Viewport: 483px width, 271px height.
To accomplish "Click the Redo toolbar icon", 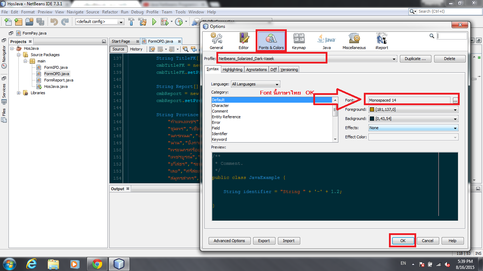I will [65, 22].
